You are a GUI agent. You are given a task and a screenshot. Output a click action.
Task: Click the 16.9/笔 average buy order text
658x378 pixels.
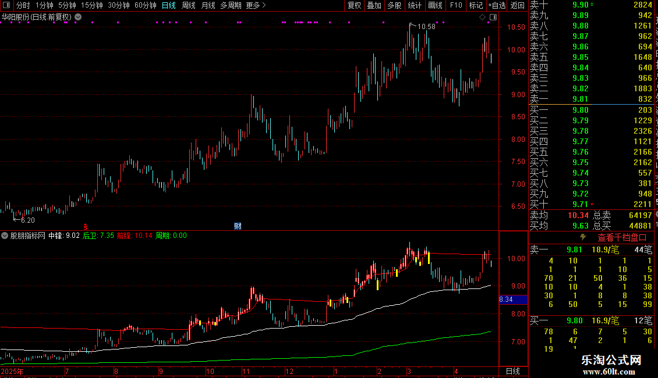click(x=605, y=320)
